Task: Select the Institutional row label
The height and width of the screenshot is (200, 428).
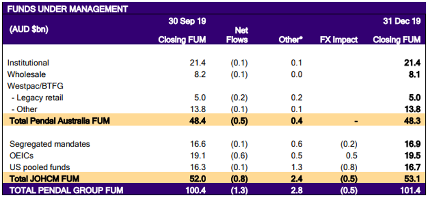Action: [x=28, y=63]
